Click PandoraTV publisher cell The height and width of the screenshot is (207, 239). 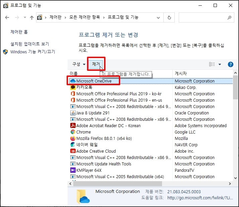[184, 170]
